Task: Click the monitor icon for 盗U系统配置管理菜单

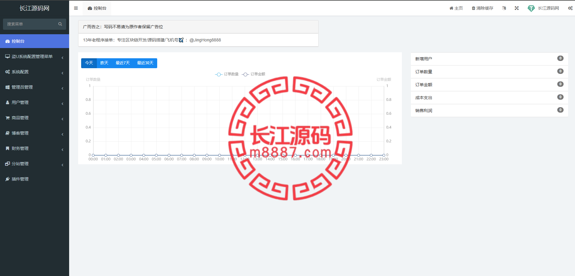Action: tap(8, 56)
